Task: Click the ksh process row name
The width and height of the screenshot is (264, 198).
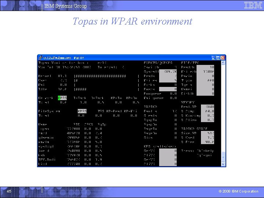Action: click(41, 155)
